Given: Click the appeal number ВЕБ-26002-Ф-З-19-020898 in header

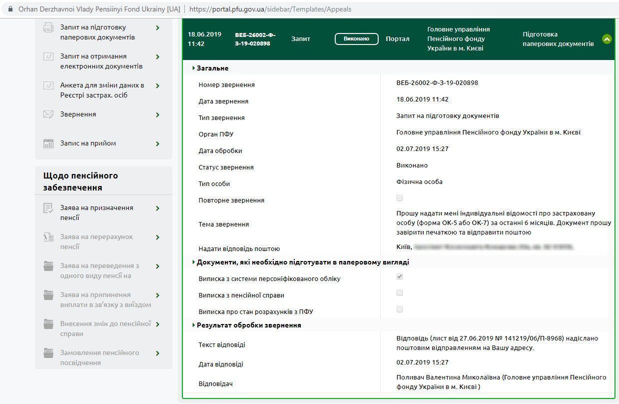Looking at the screenshot, I should [x=255, y=39].
